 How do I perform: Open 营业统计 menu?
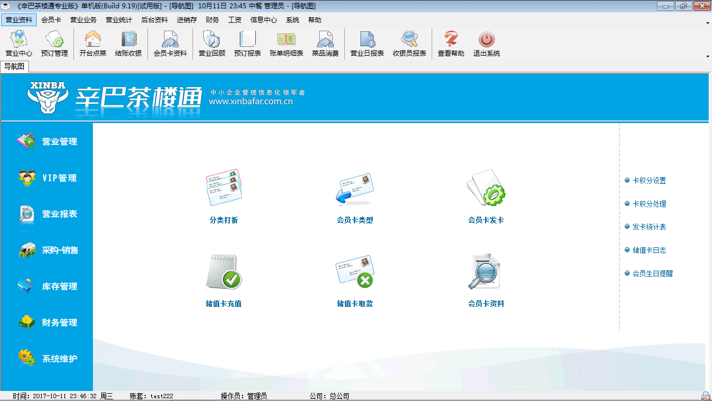pyautogui.click(x=119, y=19)
